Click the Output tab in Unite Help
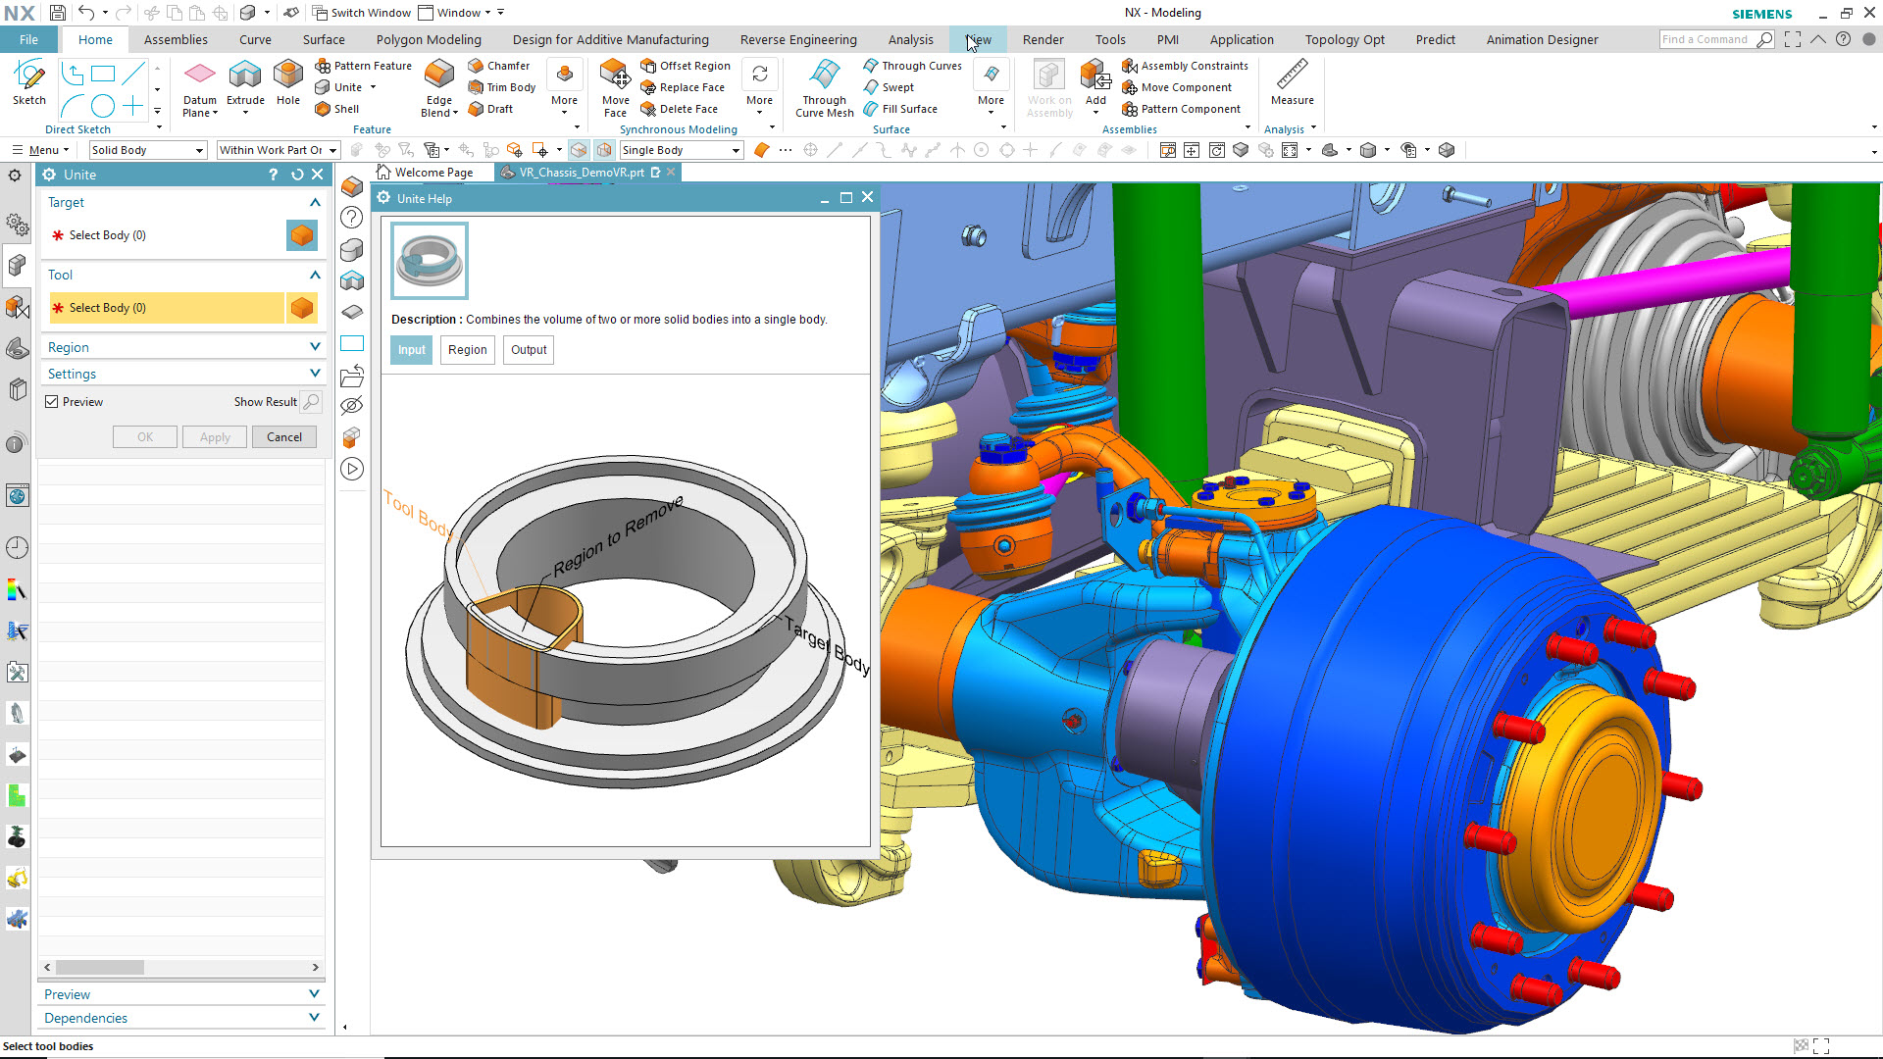Viewport: 1883px width, 1059px height. [x=528, y=349]
